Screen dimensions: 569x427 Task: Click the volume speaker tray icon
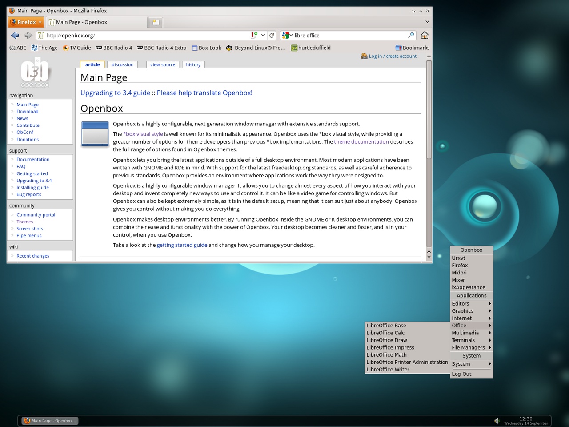[x=497, y=421]
